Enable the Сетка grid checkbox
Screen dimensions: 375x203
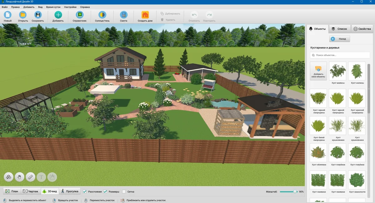click(x=124, y=191)
